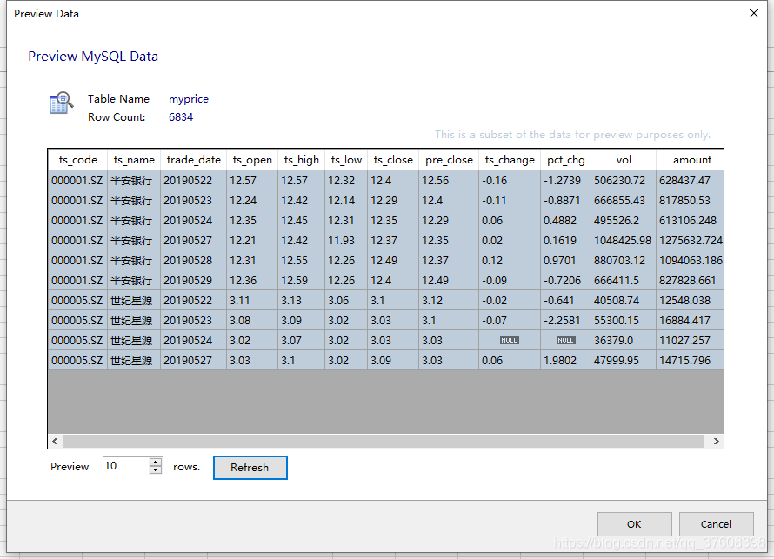The image size is (774, 559).
Task: Click ts_name cell 平安银行 dated 20190524
Action: (134, 221)
